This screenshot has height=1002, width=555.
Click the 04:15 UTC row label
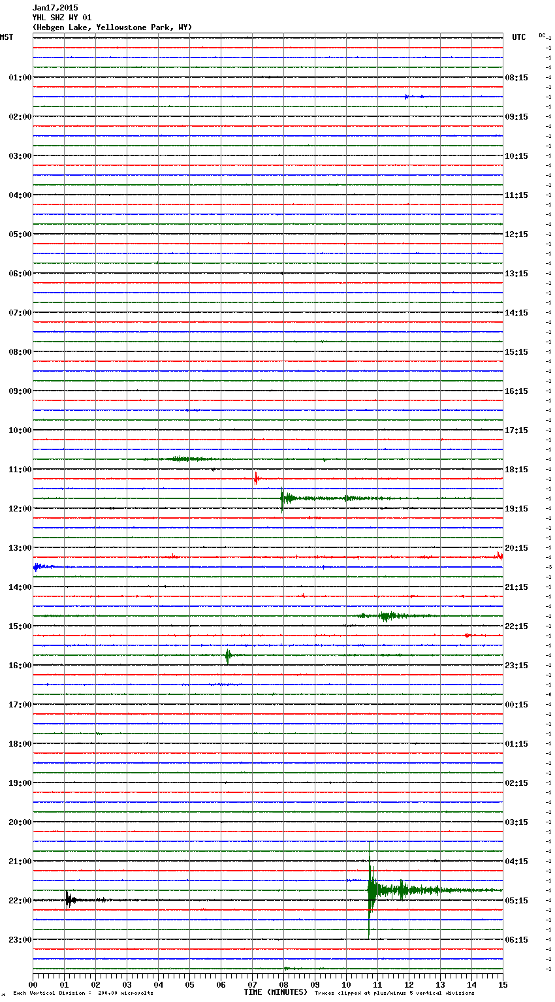point(516,862)
